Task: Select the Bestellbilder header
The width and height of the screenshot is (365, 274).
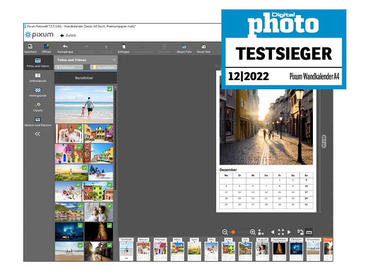Action: click(86, 78)
